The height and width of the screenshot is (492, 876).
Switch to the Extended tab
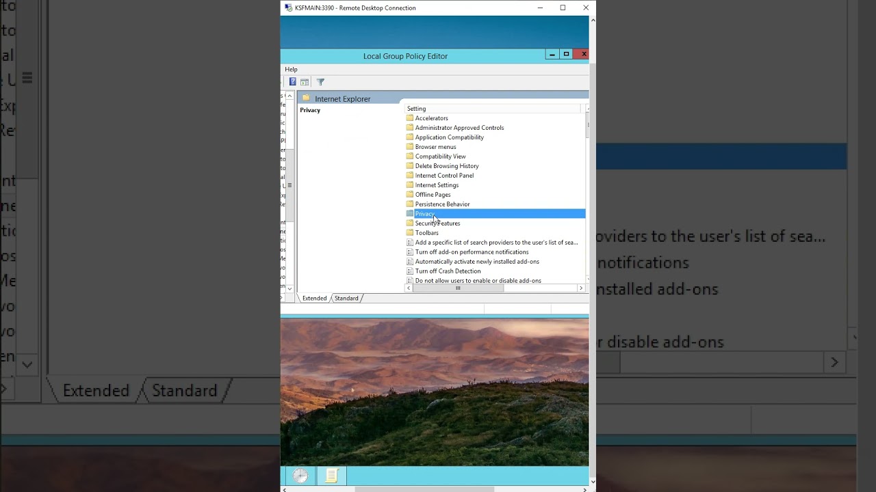[x=315, y=298]
